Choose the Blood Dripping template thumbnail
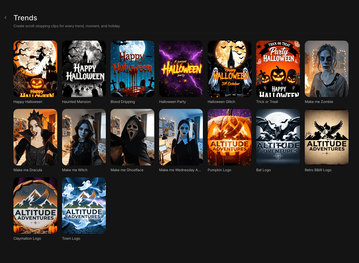This screenshot has width=359, height=263. tap(132, 69)
